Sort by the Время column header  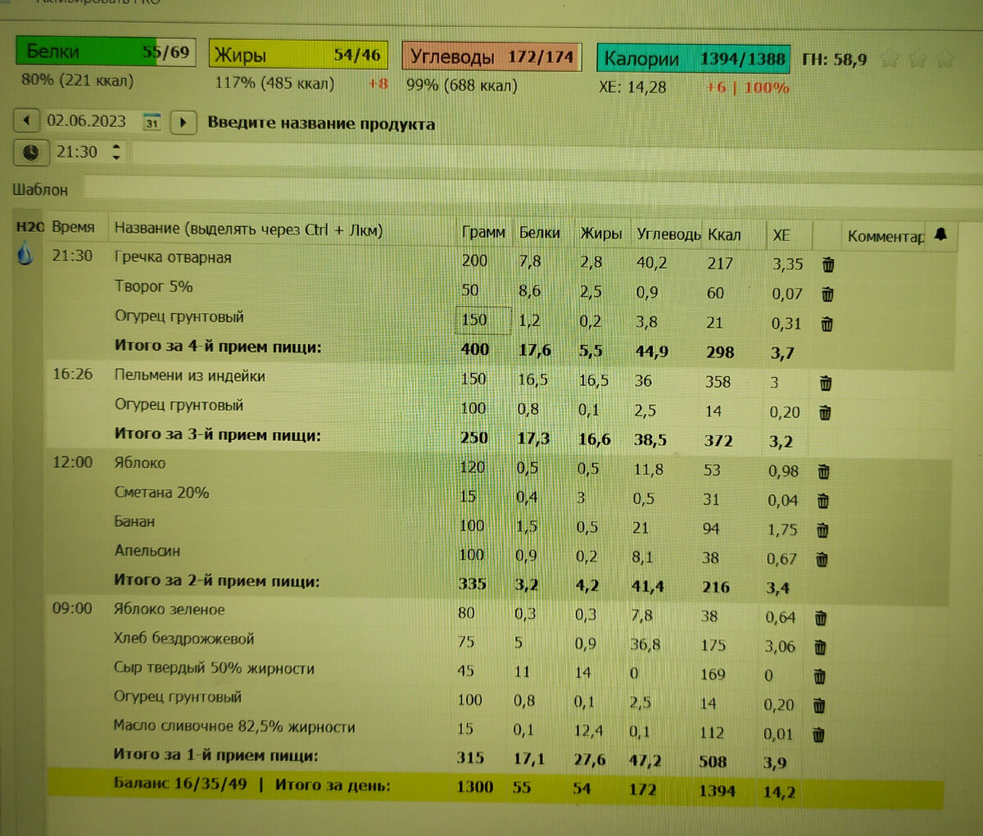(73, 227)
